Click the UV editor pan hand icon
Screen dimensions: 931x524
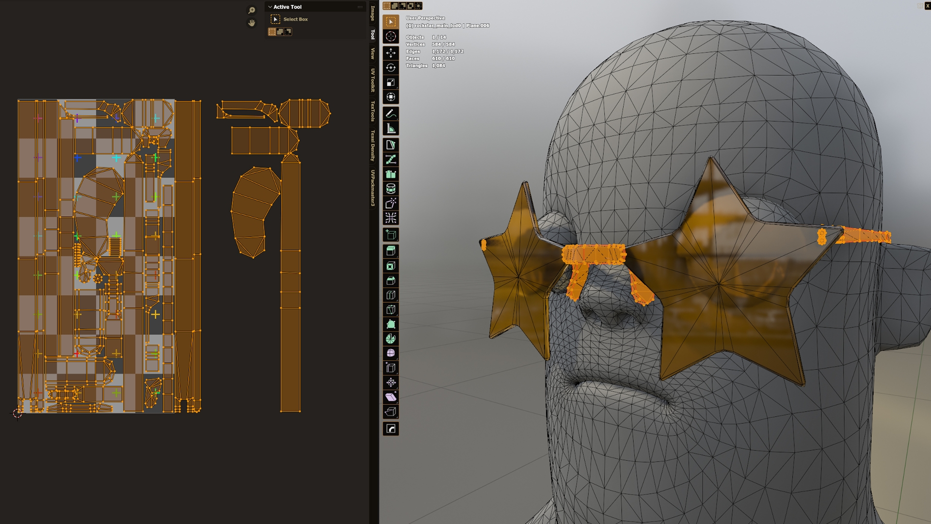pyautogui.click(x=252, y=23)
